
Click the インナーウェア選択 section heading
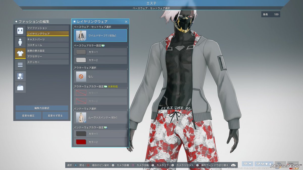pyautogui.click(x=85, y=109)
